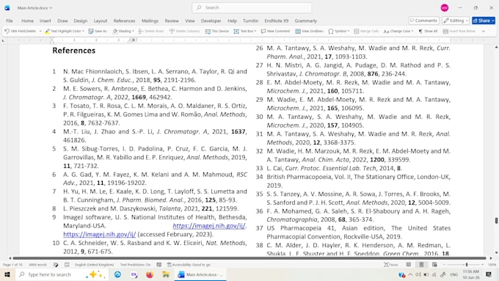Open the Shading dropdown arrow
Screen dimensions: 499x281
(x=133, y=32)
